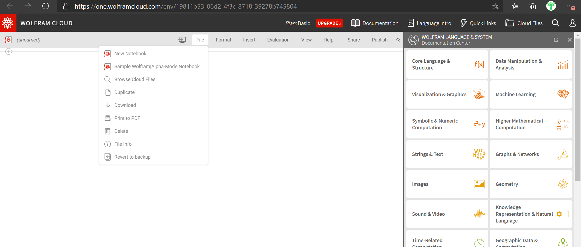Close the open File menu
The image size is (581, 247).
tap(200, 40)
